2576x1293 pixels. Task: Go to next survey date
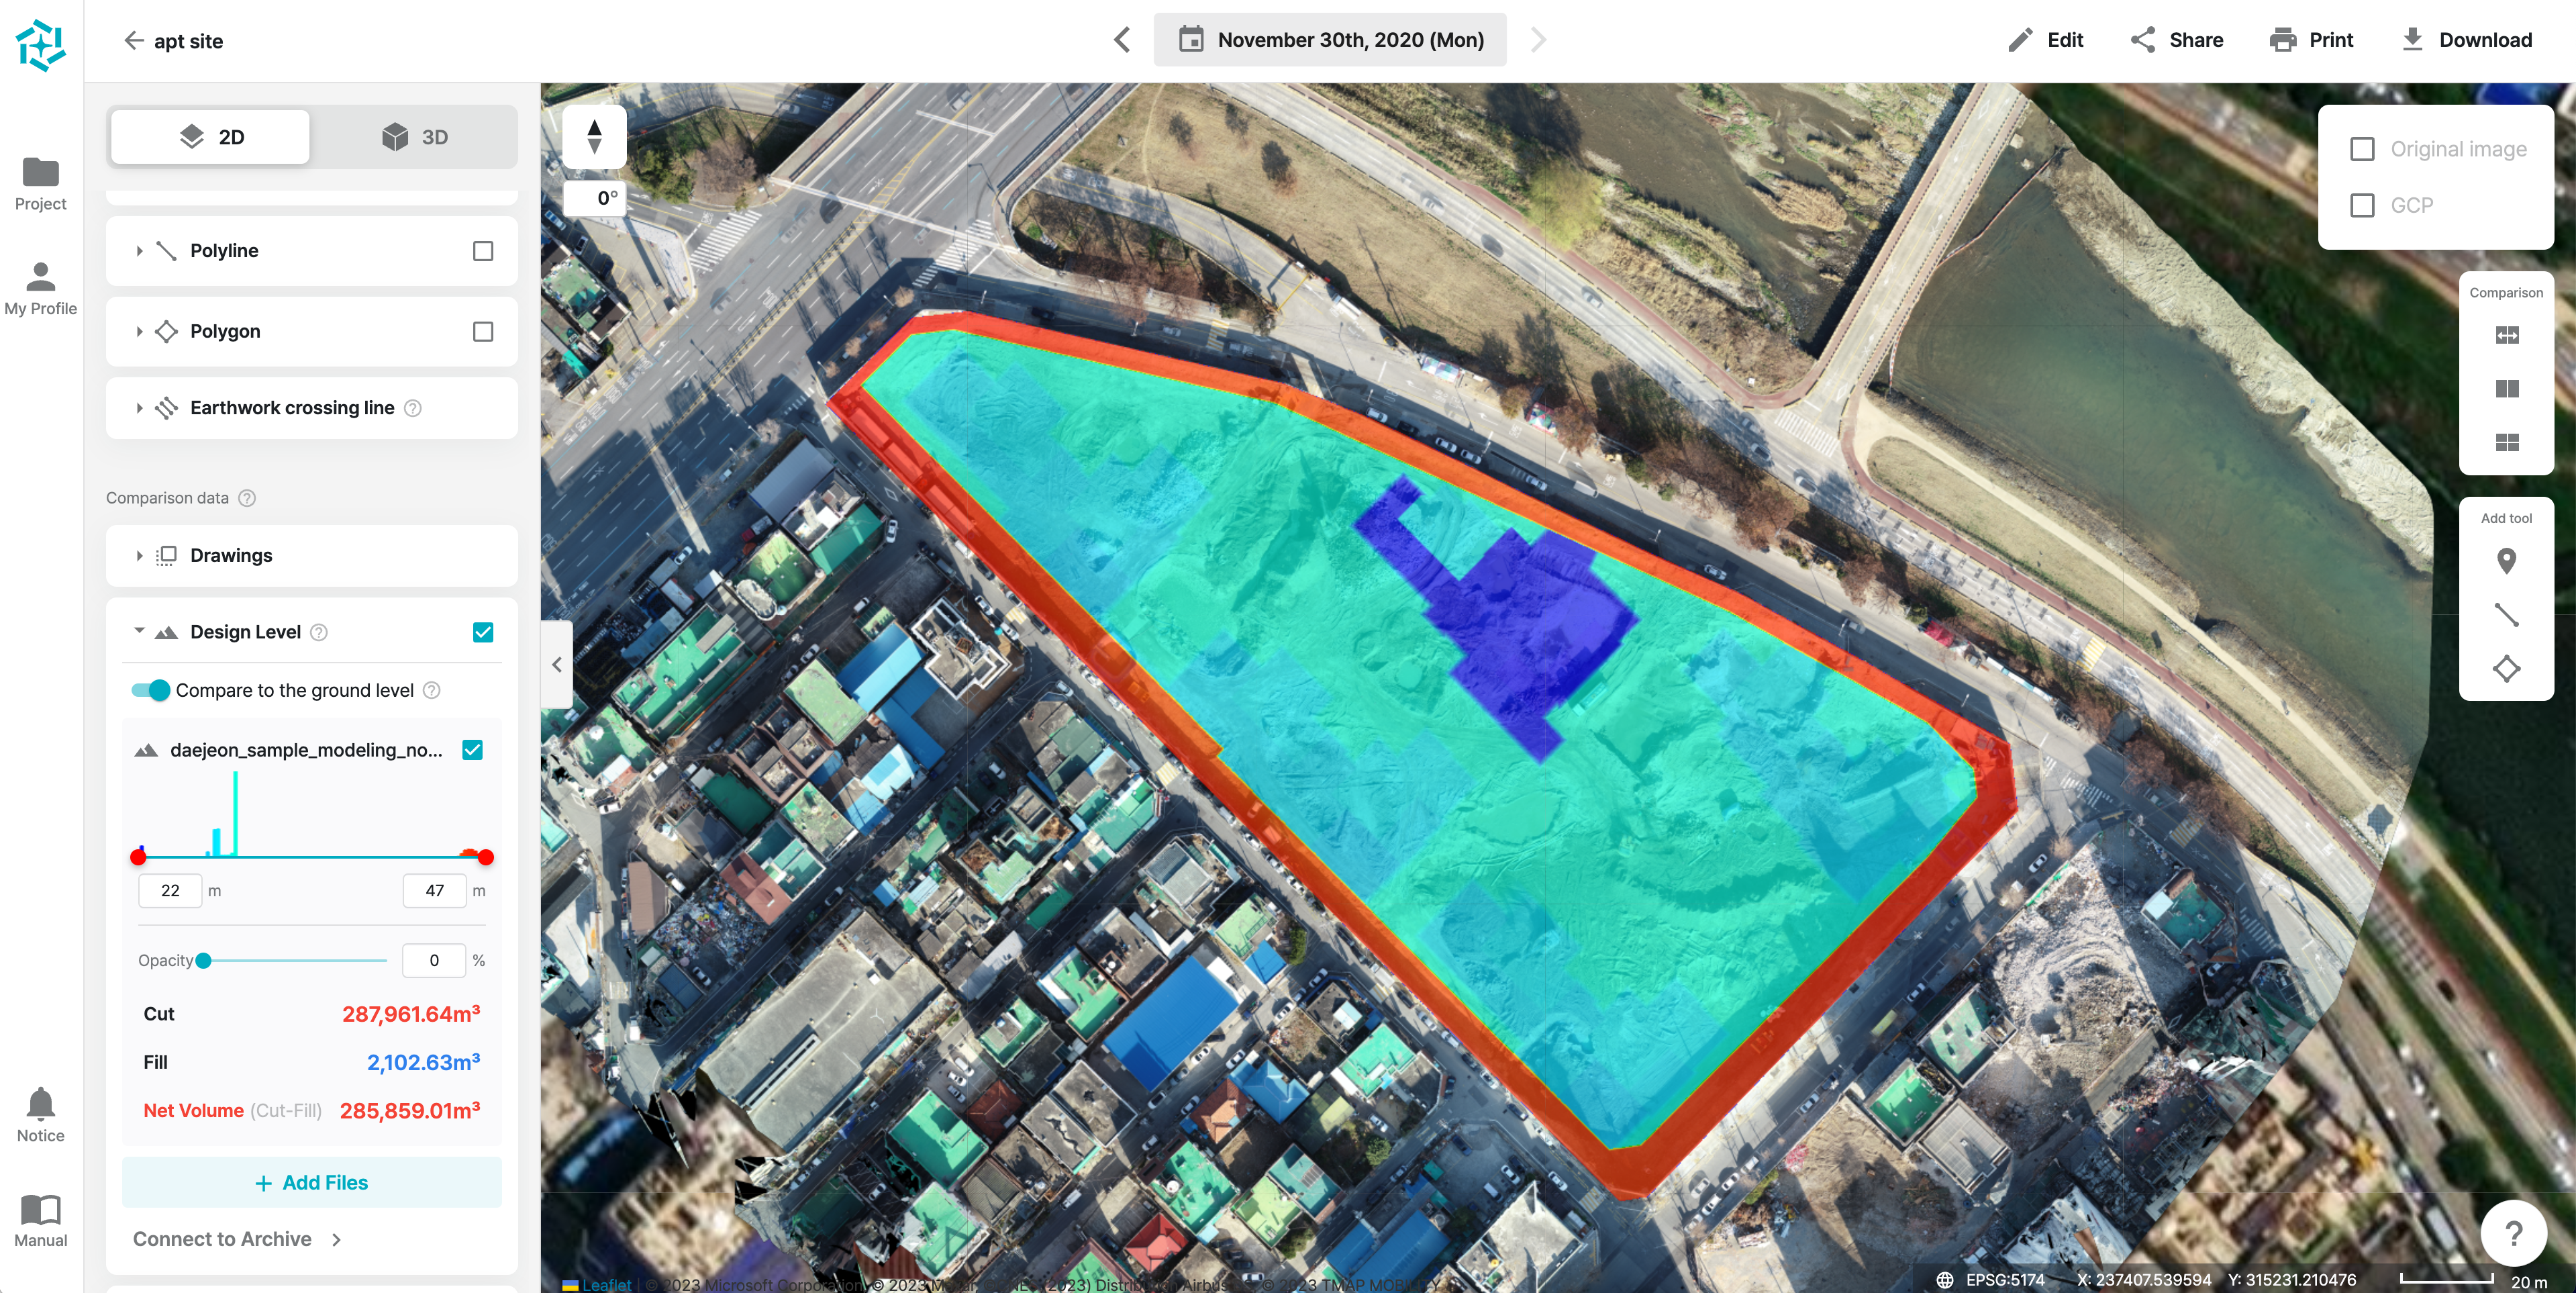point(1538,40)
